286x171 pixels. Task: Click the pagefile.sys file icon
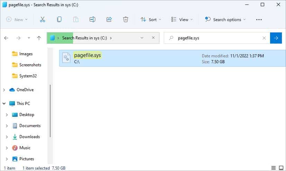pyautogui.click(x=66, y=58)
